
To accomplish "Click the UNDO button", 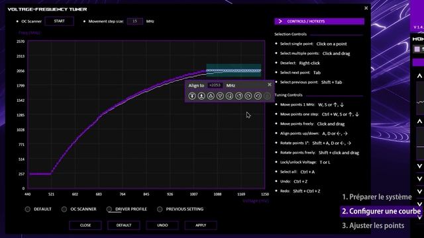I will 162,225.
